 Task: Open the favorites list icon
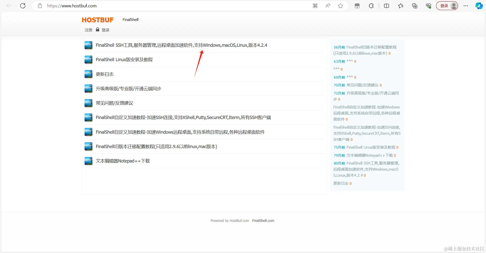[401, 6]
